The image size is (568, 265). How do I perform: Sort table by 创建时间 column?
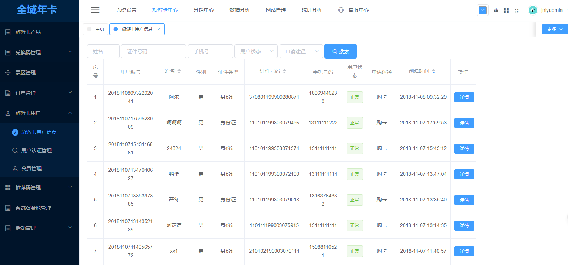coord(434,72)
